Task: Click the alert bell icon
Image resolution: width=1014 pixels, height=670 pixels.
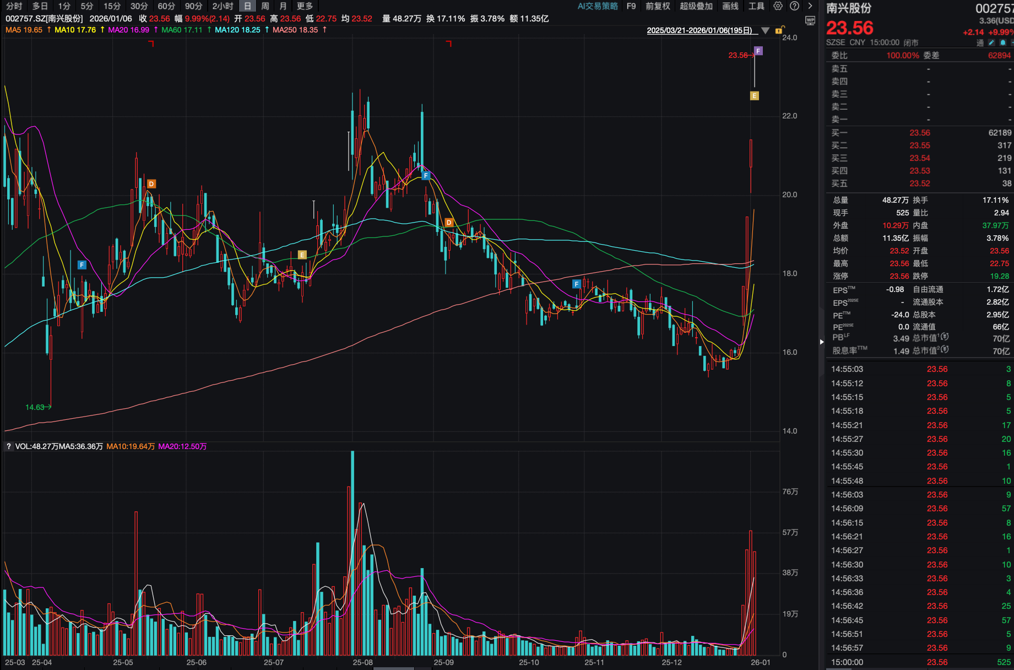Action: pyautogui.click(x=1003, y=42)
